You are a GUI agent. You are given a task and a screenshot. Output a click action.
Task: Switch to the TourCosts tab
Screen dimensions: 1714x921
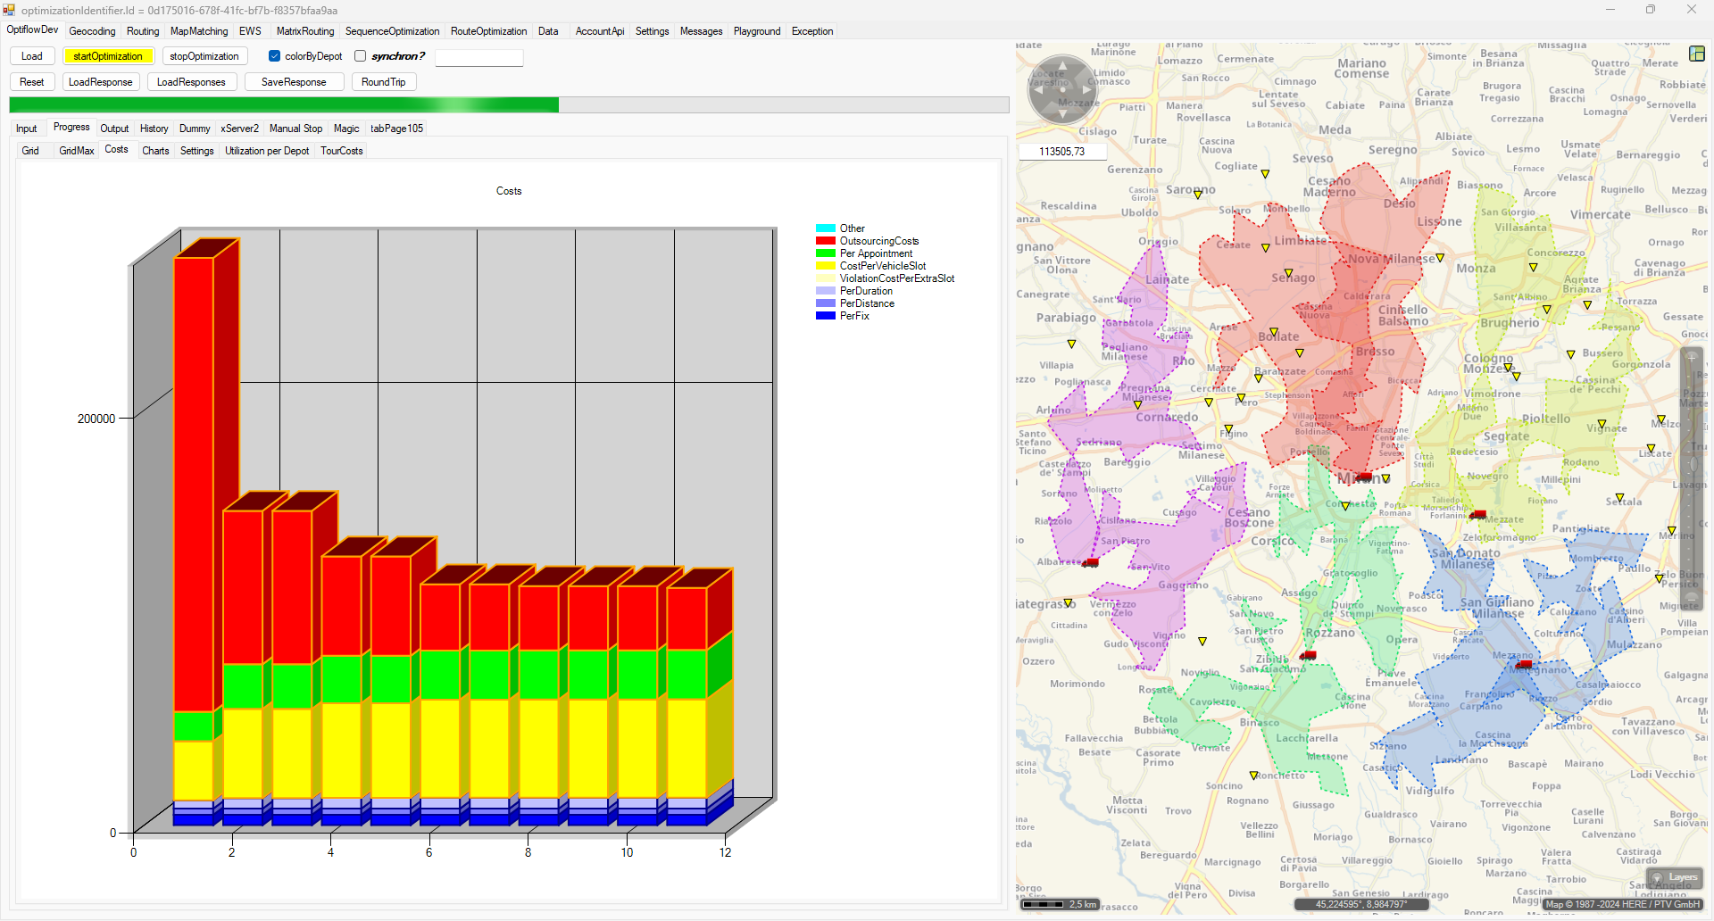[x=341, y=151]
